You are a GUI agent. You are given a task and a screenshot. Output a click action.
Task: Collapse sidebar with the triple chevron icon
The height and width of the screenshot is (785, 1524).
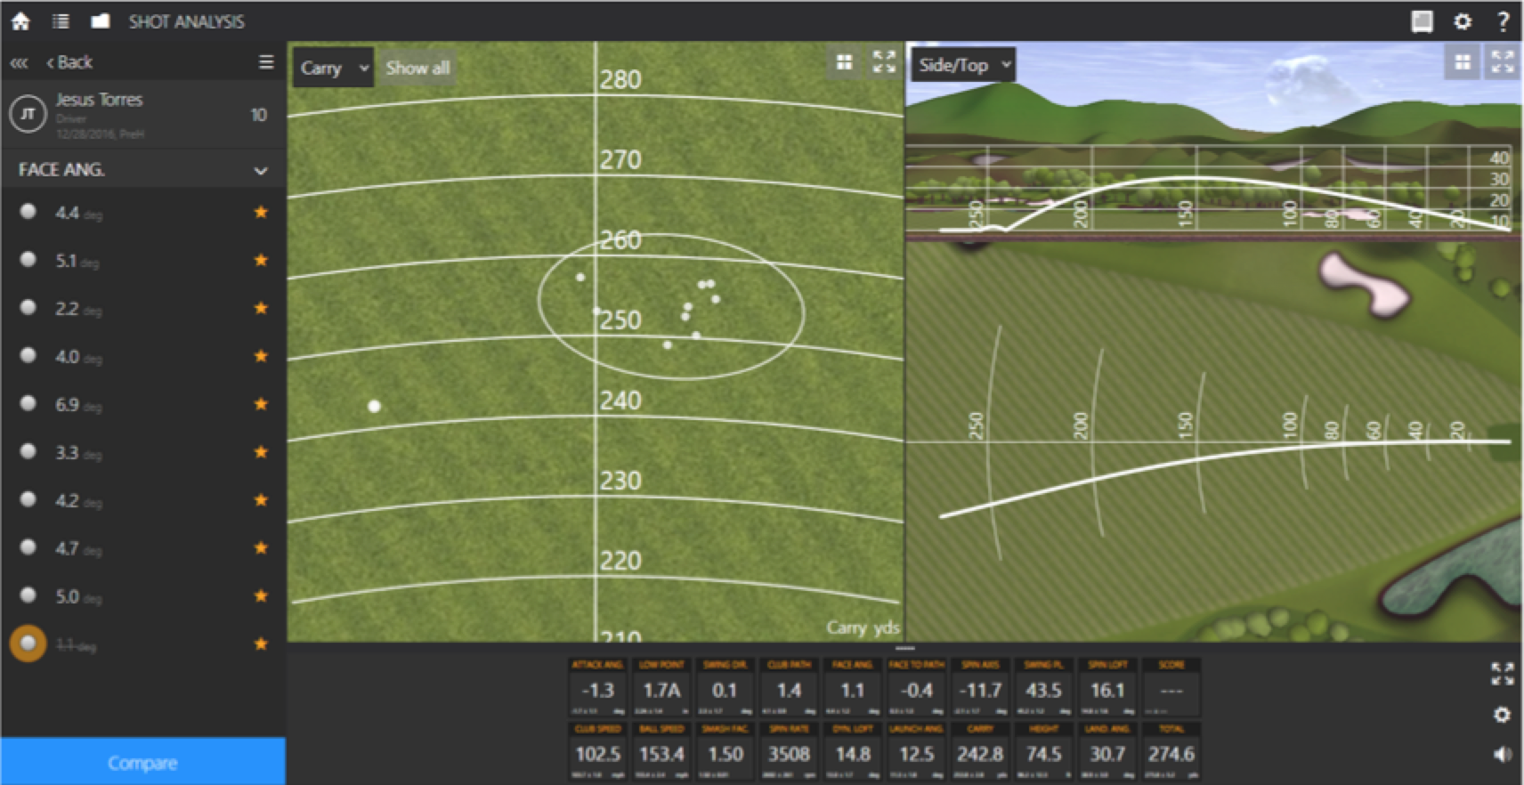19,62
